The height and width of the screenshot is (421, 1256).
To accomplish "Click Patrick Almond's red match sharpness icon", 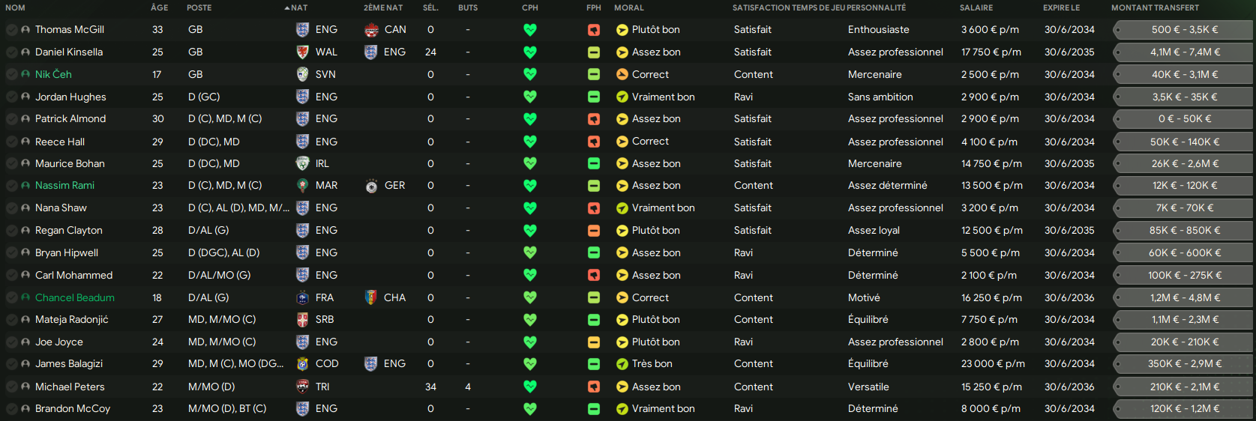I will click(593, 119).
